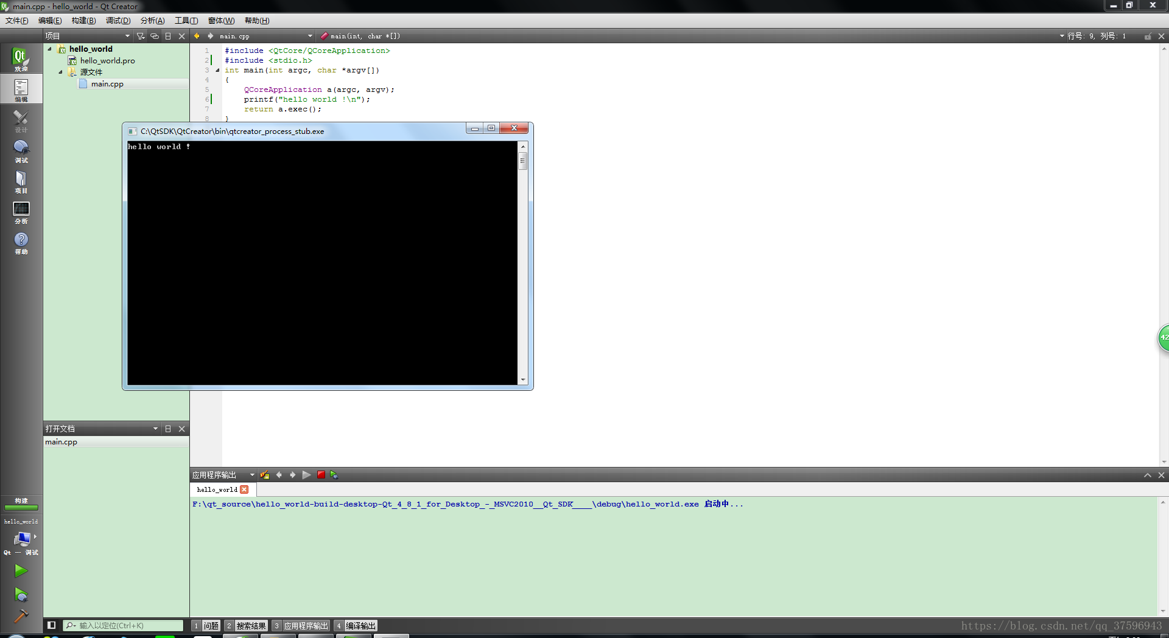
Task: Open the Projects (项目) mode in sidebar
Action: [x=21, y=181]
